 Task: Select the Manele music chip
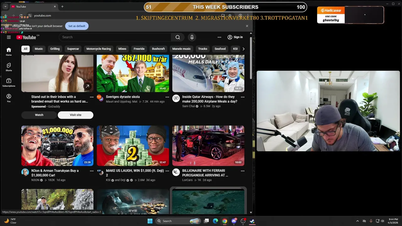[182, 49]
